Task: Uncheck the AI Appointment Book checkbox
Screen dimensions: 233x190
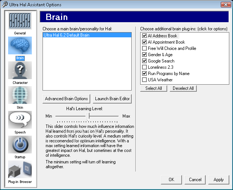Action: (x=144, y=42)
